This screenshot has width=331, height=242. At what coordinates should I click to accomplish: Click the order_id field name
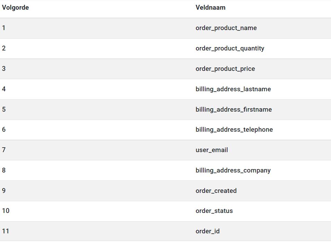pyautogui.click(x=207, y=231)
